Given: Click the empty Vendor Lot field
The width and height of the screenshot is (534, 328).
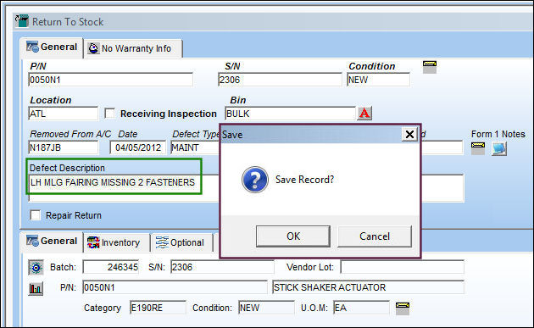Looking at the screenshot, I should coord(403,267).
